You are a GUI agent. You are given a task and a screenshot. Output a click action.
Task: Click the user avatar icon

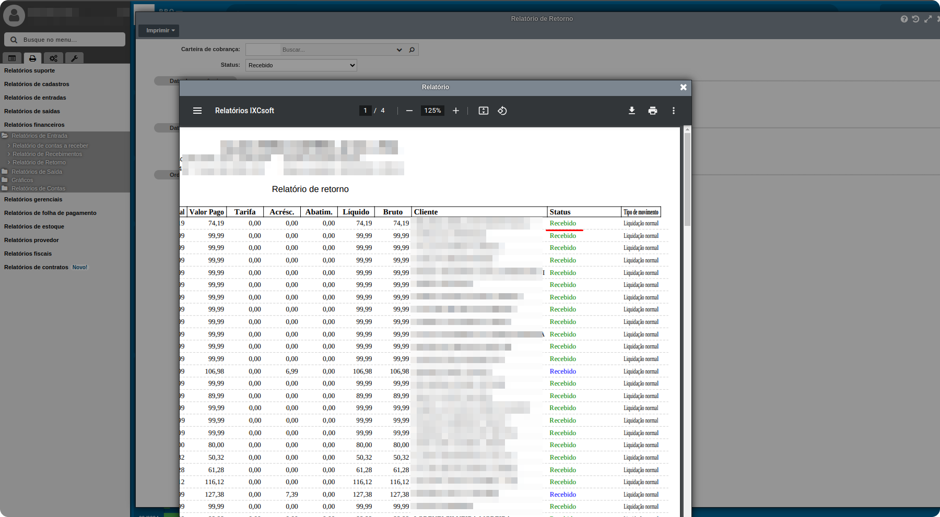point(14,16)
